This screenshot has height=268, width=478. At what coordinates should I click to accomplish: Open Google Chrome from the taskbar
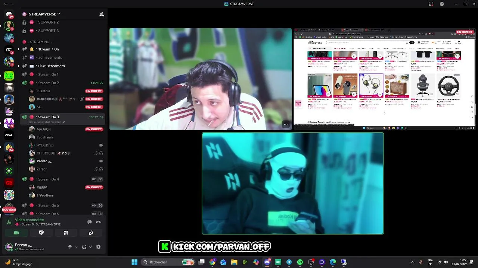click(212, 262)
